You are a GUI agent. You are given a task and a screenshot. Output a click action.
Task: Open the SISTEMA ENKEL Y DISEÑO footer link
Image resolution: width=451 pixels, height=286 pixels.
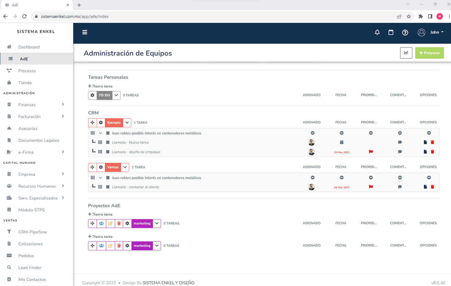point(168,282)
